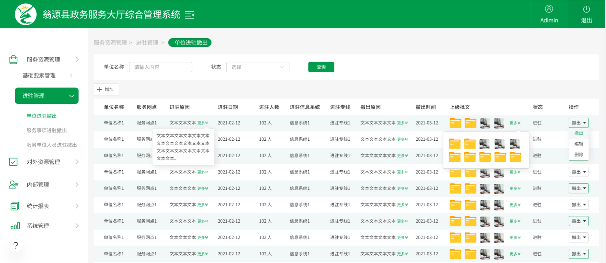Expand the 基础要素管理 submenu
The height and width of the screenshot is (263, 606).
click(x=71, y=75)
